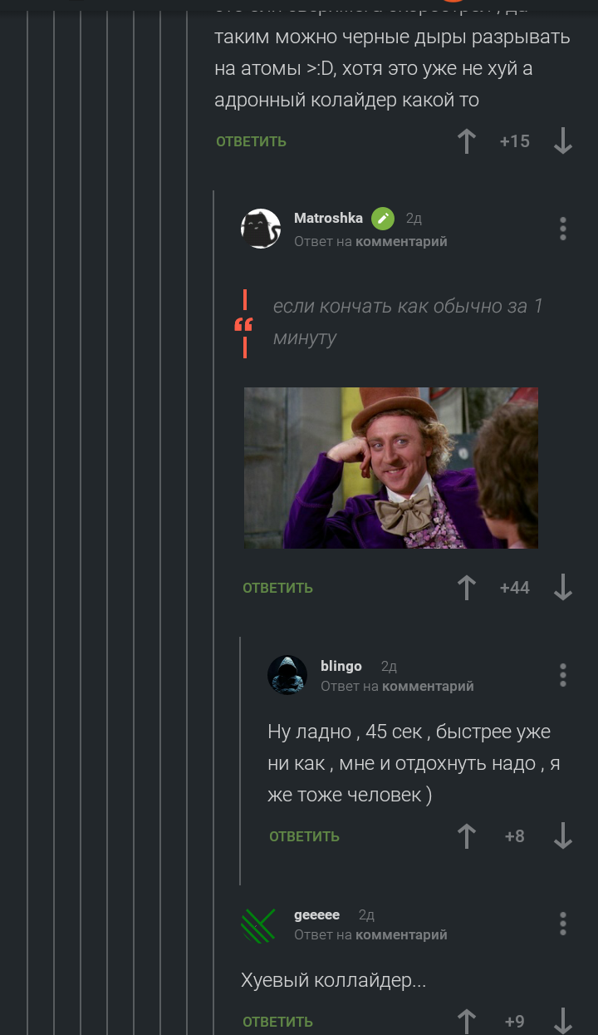Open Matroshka's cat avatar profile
598x1035 pixels.
(x=261, y=229)
